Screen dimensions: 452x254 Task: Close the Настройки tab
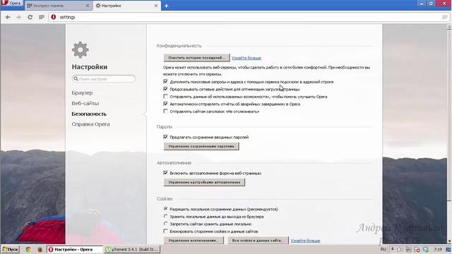coord(156,6)
